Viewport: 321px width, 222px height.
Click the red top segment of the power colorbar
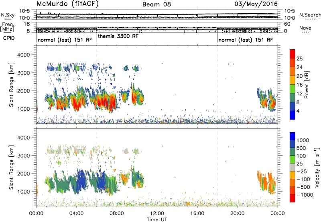tap(293, 54)
